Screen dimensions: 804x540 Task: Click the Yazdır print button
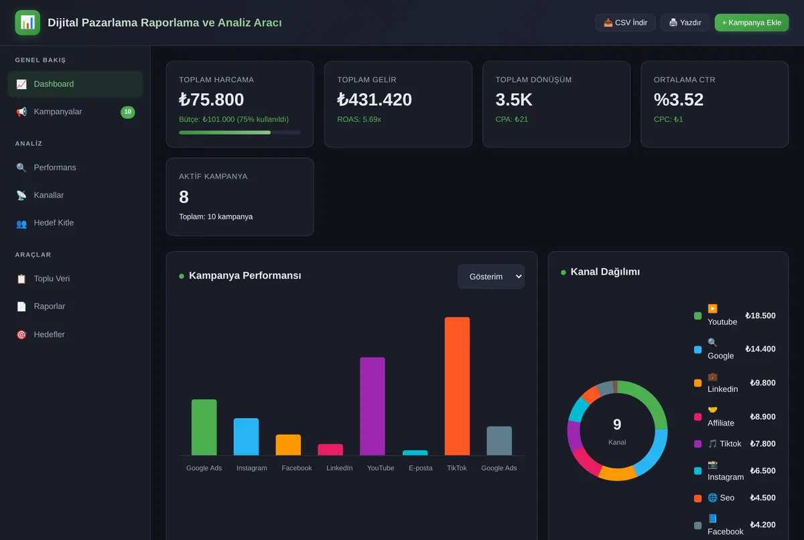(x=685, y=23)
